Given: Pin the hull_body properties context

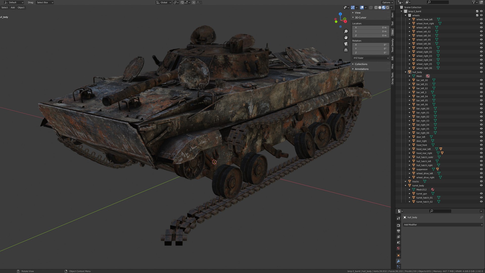Looking at the screenshot, I should 481,217.
